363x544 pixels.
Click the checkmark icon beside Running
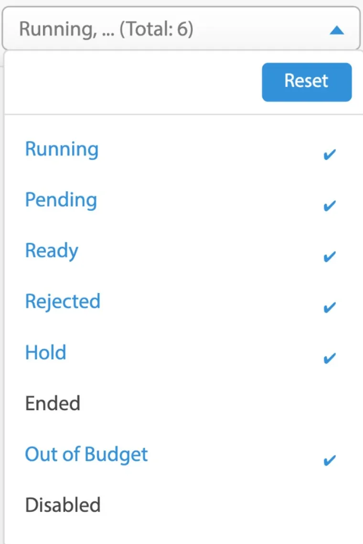[x=330, y=155]
